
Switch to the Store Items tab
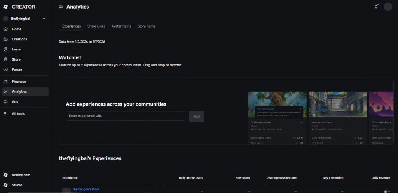146,26
